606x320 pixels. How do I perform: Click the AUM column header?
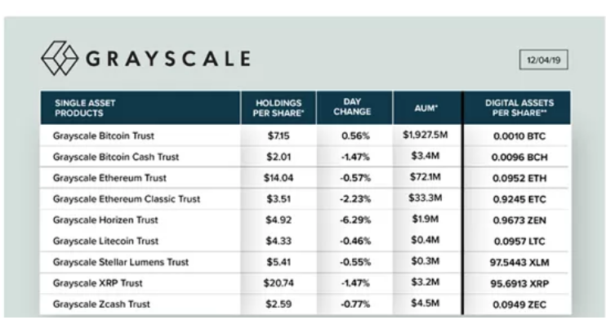pos(427,108)
